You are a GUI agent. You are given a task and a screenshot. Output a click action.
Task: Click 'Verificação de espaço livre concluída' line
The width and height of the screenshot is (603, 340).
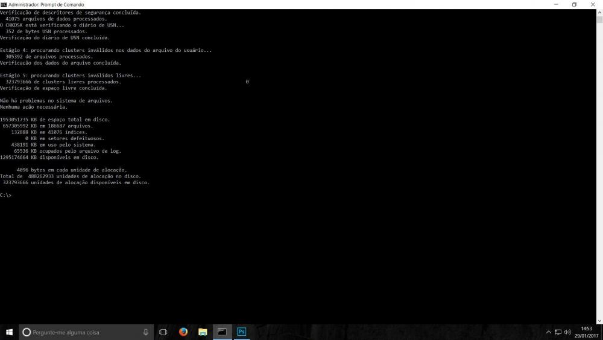(x=54, y=88)
